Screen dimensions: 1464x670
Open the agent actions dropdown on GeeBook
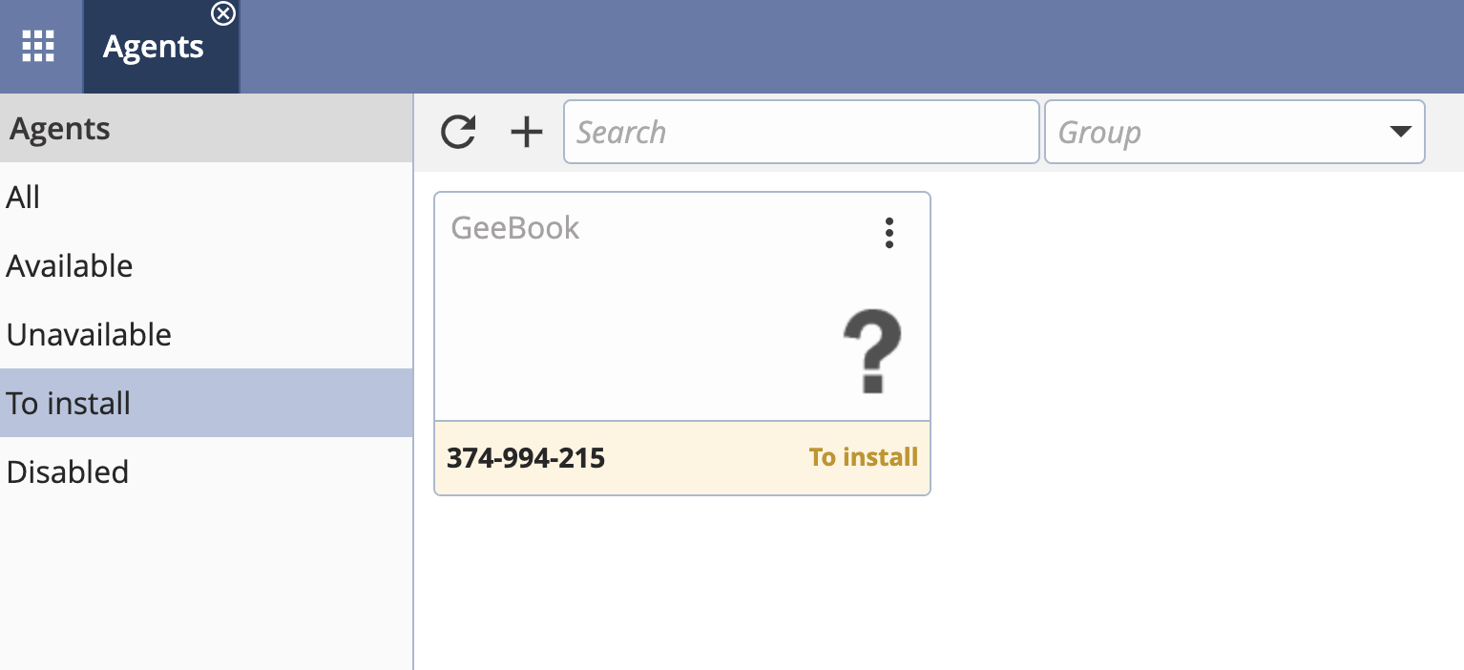pyautogui.click(x=889, y=232)
